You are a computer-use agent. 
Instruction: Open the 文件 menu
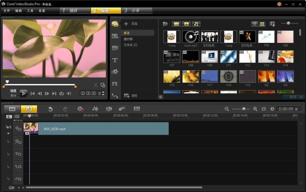click(7, 10)
